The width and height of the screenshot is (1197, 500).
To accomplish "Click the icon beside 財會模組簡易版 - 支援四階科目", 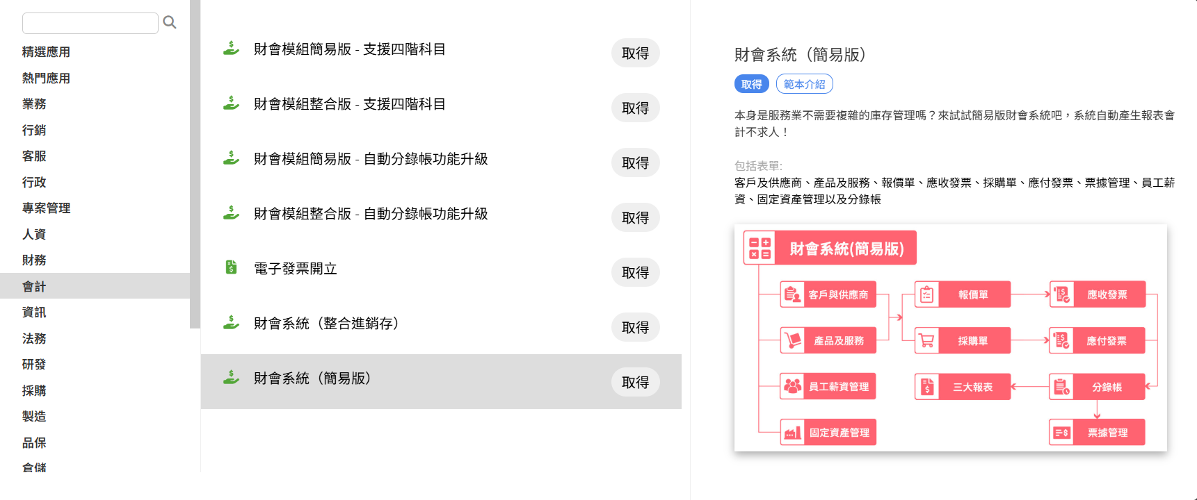I will tap(231, 49).
